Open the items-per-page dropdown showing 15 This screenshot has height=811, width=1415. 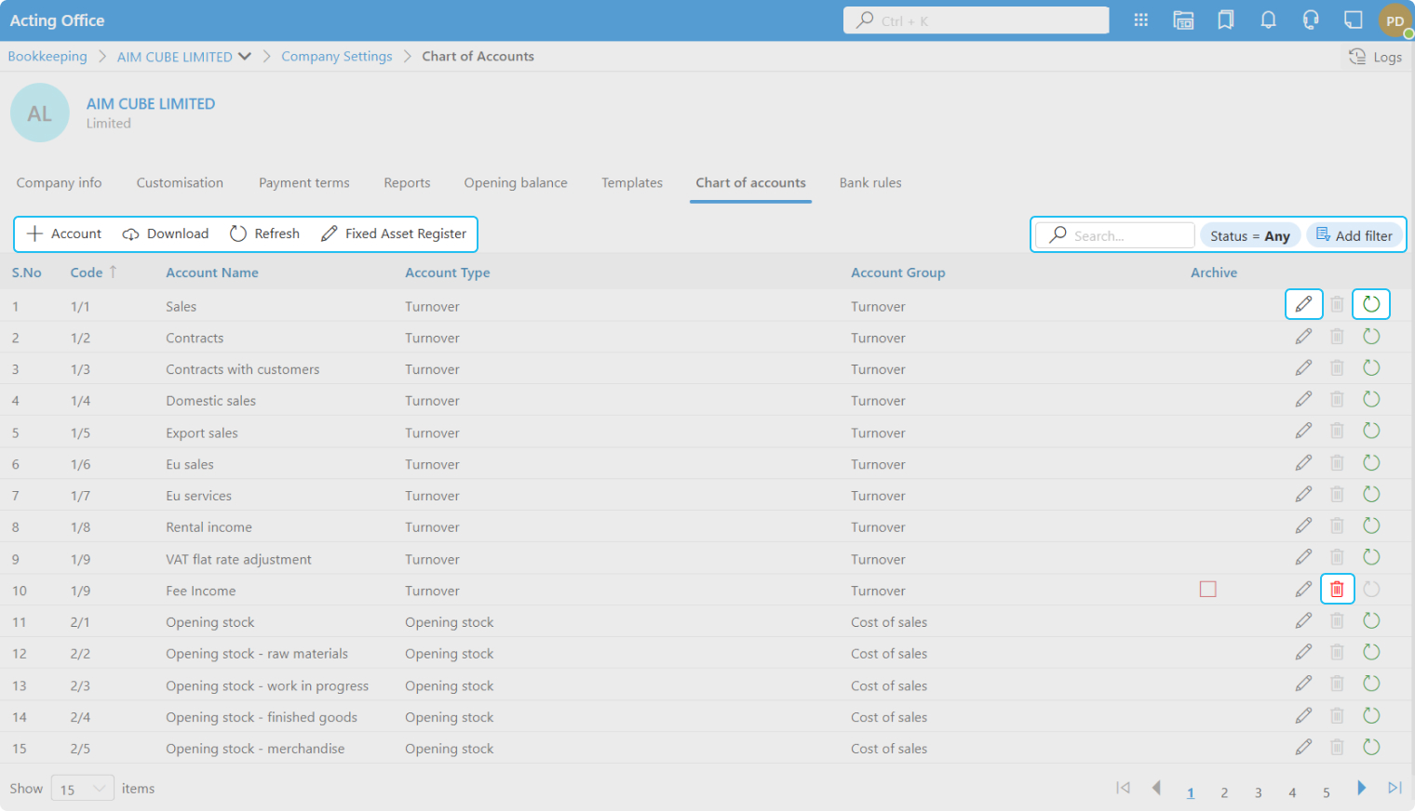pos(83,789)
